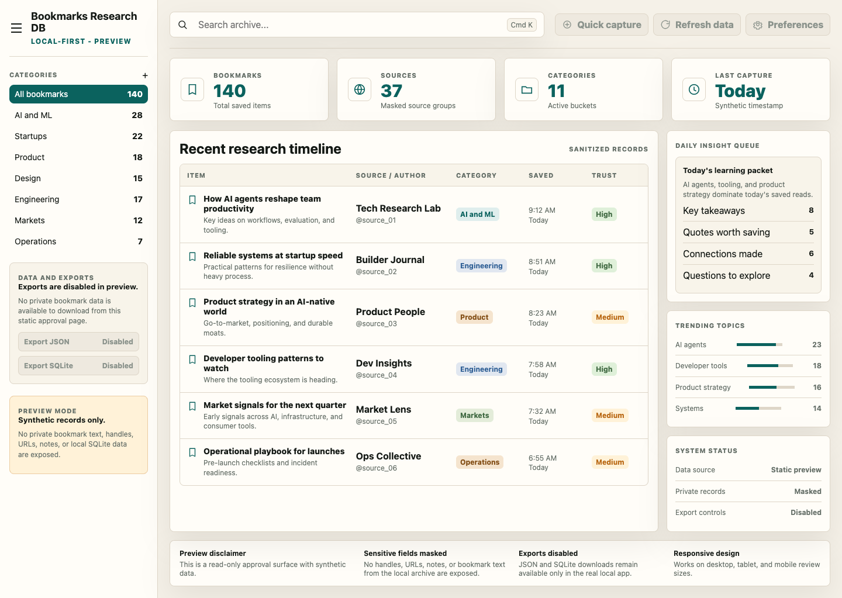Screen dimensions: 842x598
Task: Click Medium trust badge for Ops Collective
Action: click(610, 462)
